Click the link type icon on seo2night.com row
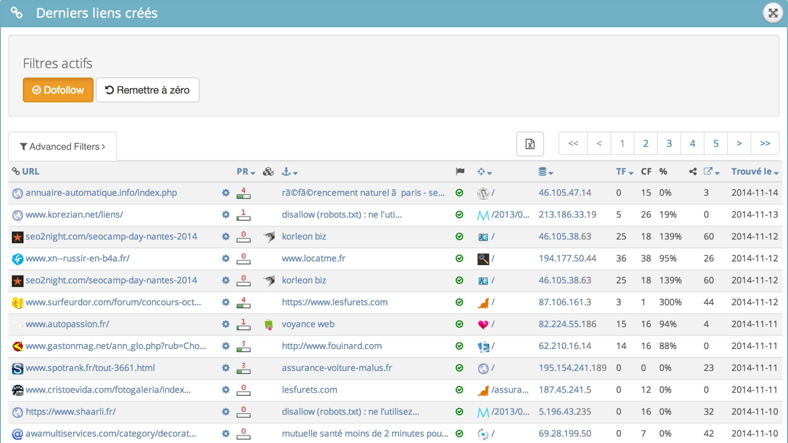The image size is (788, 443). [x=269, y=236]
